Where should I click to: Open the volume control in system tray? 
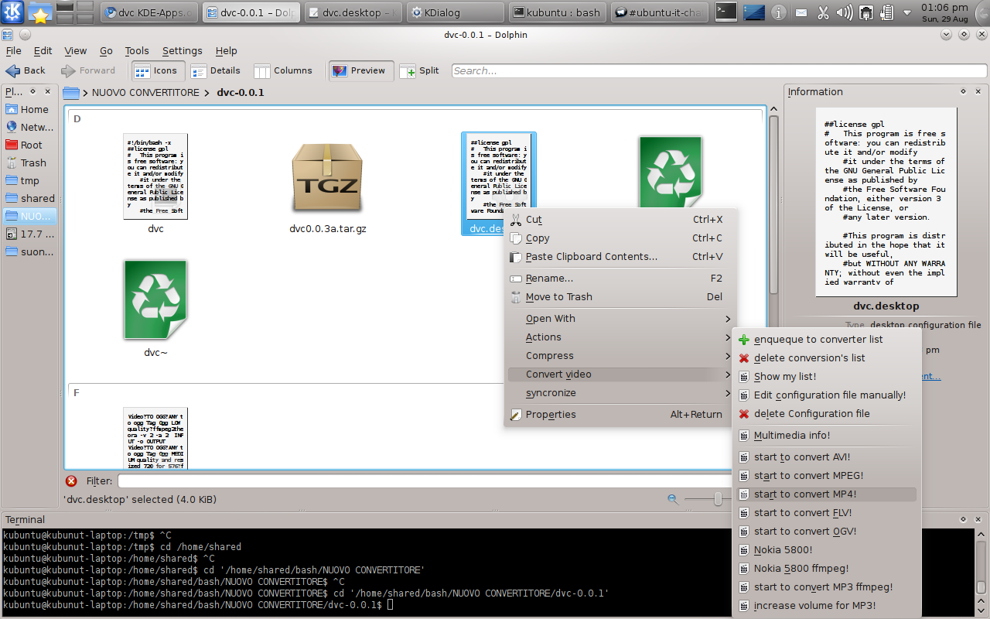tap(845, 12)
